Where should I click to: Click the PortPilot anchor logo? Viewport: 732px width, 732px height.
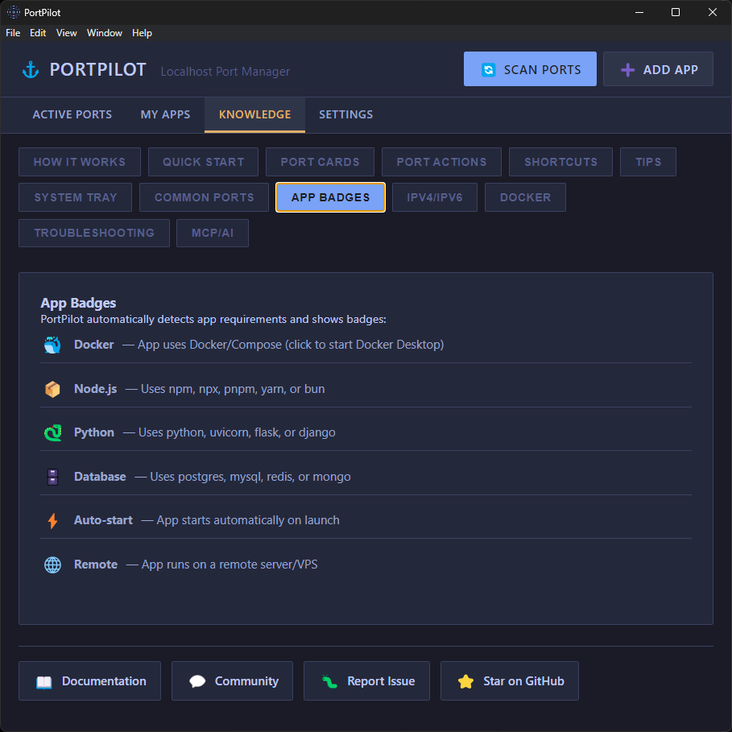(x=30, y=69)
